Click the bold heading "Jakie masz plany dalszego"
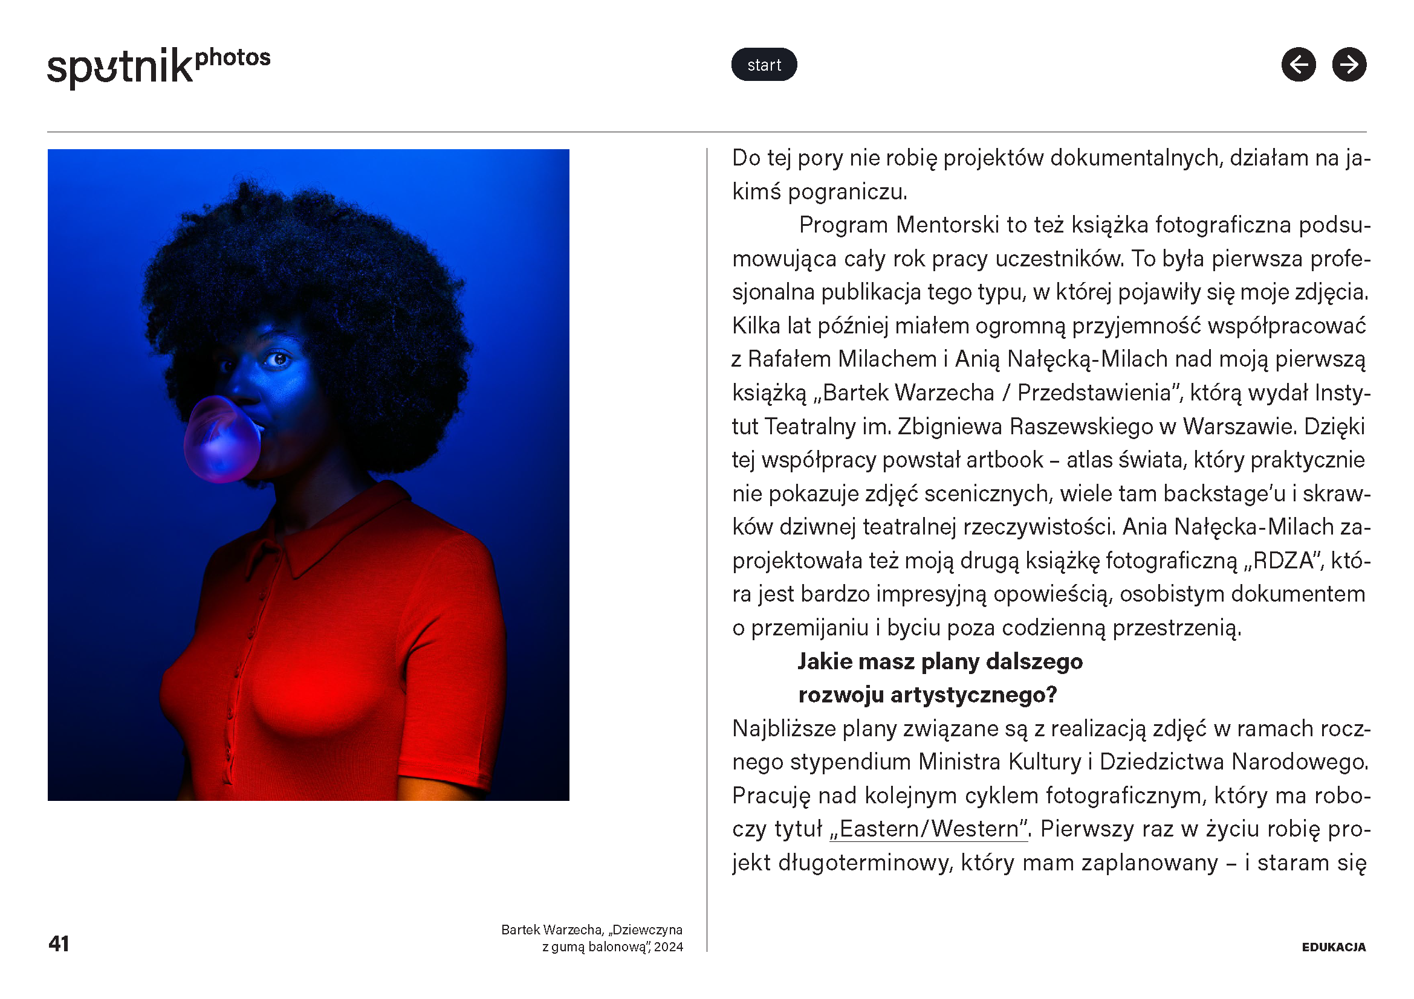 click(941, 661)
